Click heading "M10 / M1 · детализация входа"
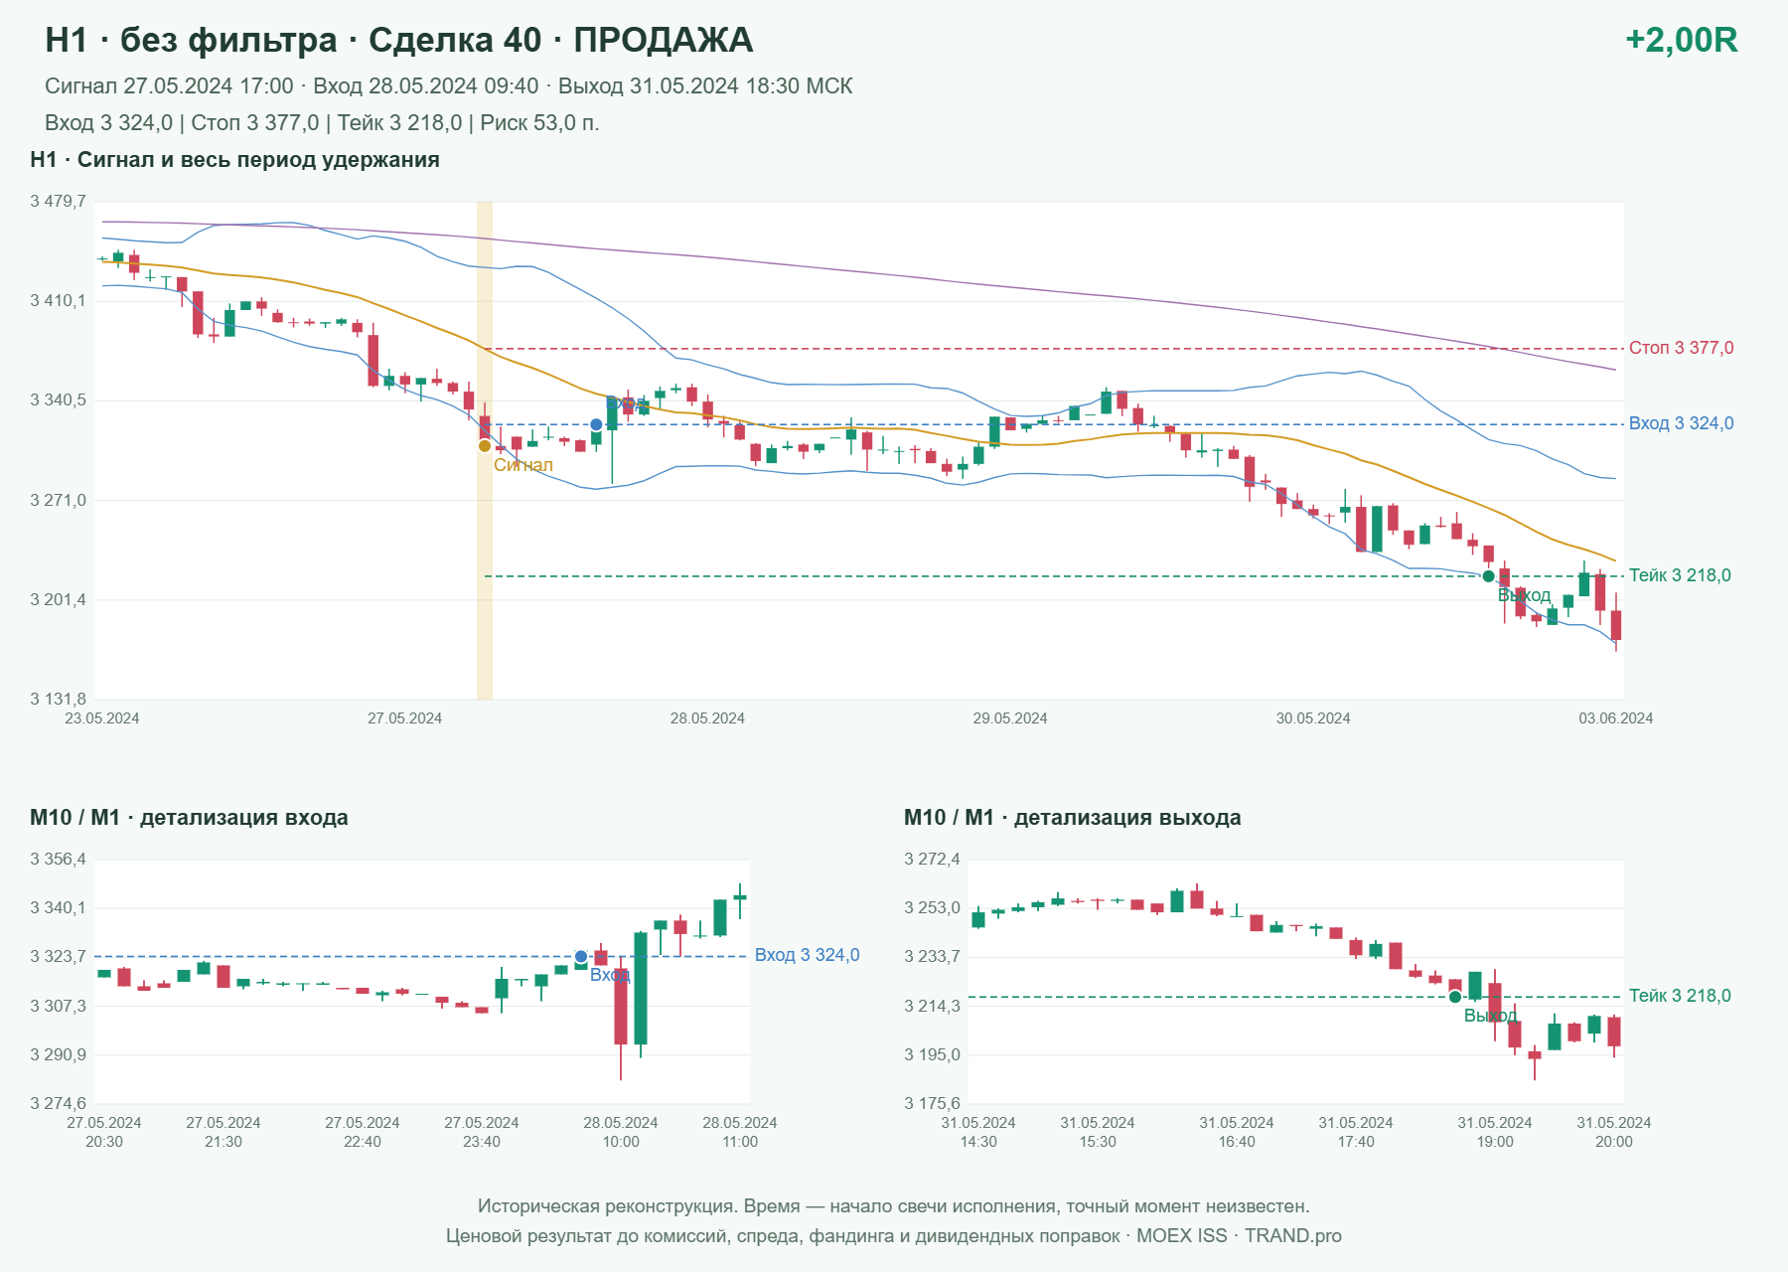Screen dimensions: 1788x1272 pos(189,818)
